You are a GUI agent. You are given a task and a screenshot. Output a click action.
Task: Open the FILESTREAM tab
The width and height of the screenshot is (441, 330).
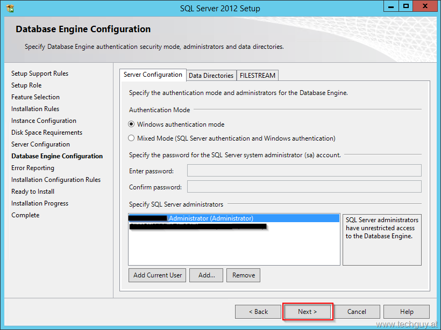coord(258,76)
